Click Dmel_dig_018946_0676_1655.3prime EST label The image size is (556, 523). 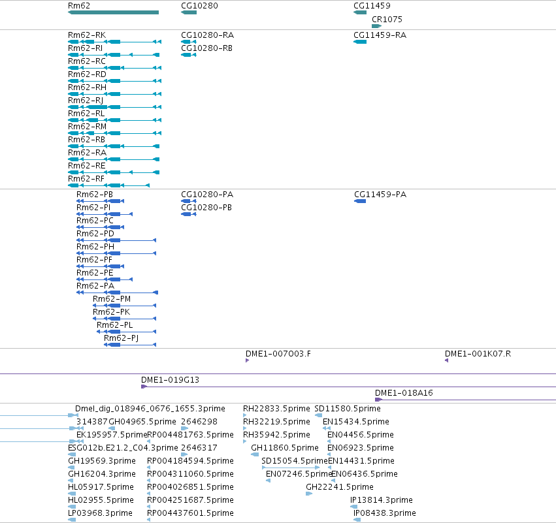coord(150,409)
